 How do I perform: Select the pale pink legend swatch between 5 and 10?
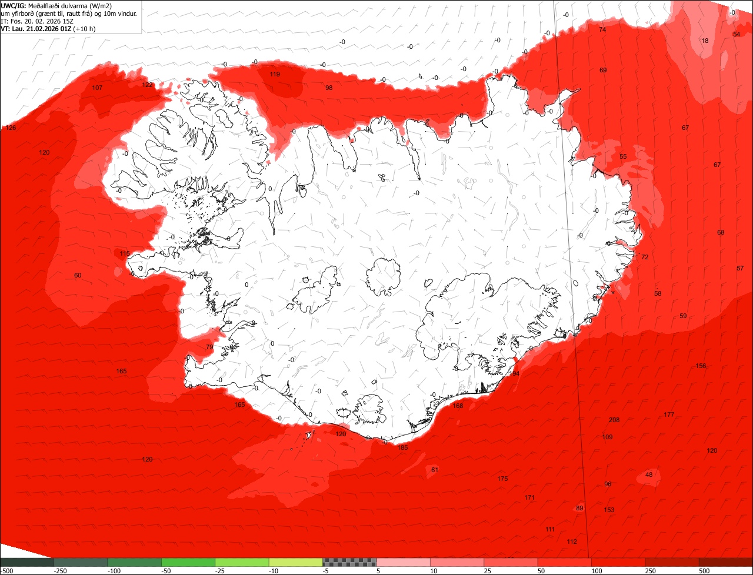click(403, 562)
